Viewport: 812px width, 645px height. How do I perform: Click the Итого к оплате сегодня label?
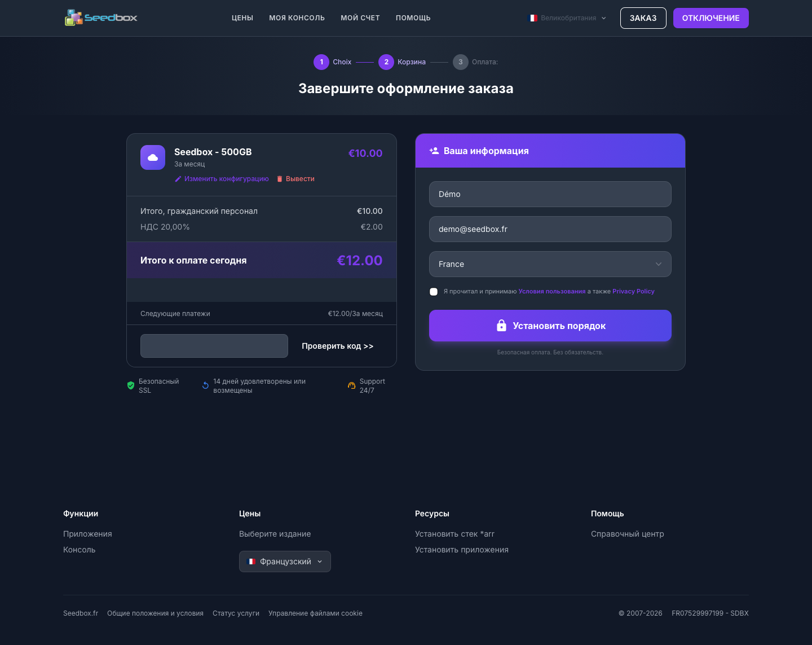pos(193,260)
